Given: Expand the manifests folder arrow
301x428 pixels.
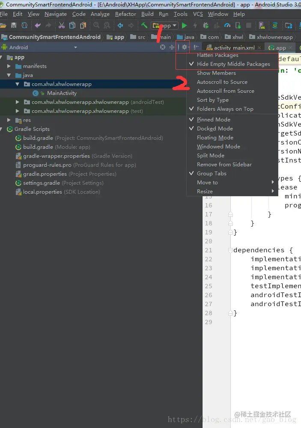Looking at the screenshot, I should (x=9, y=66).
